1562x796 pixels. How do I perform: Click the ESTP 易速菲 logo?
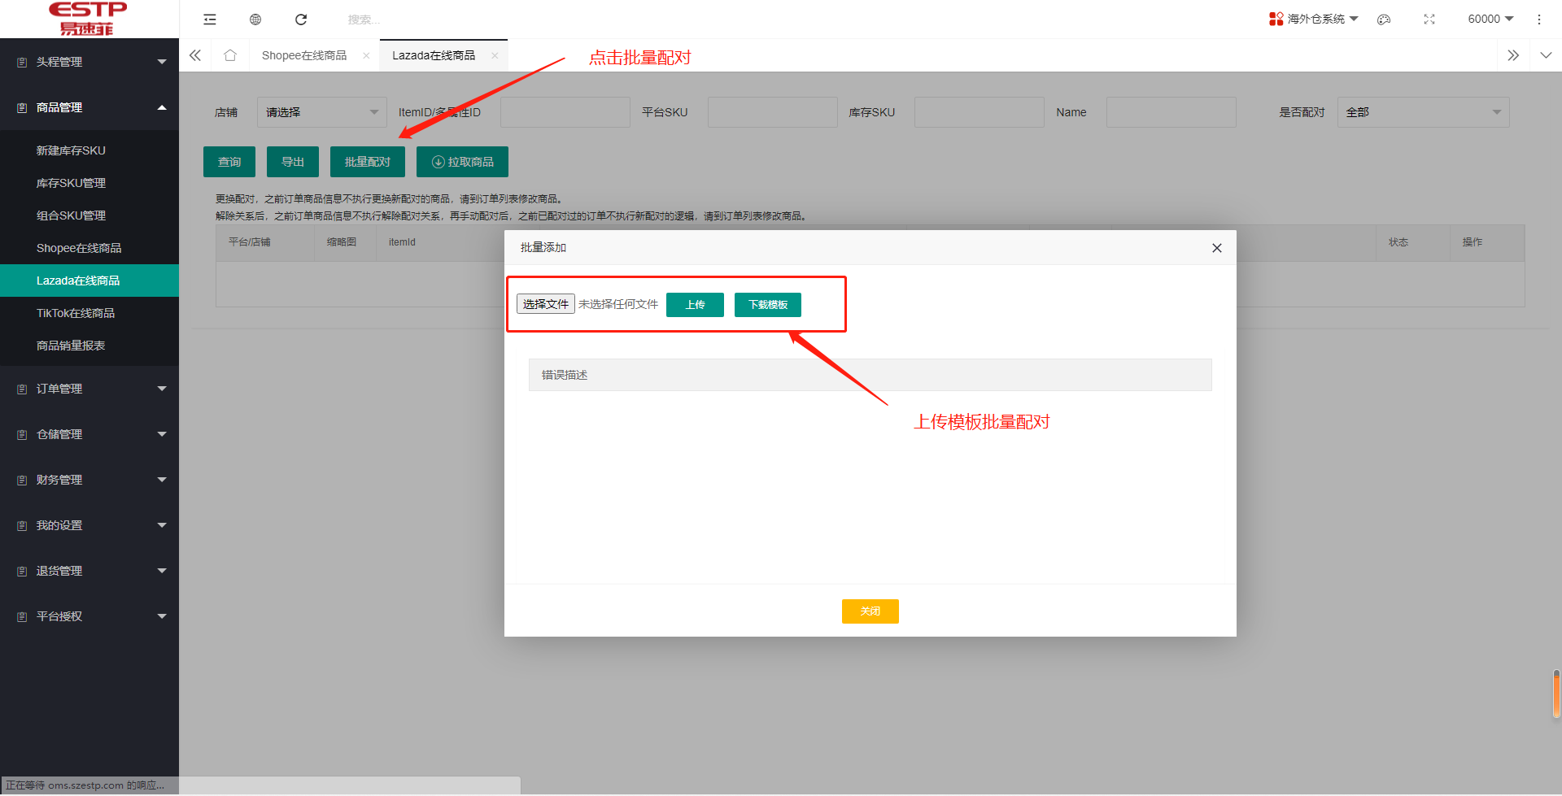87,19
